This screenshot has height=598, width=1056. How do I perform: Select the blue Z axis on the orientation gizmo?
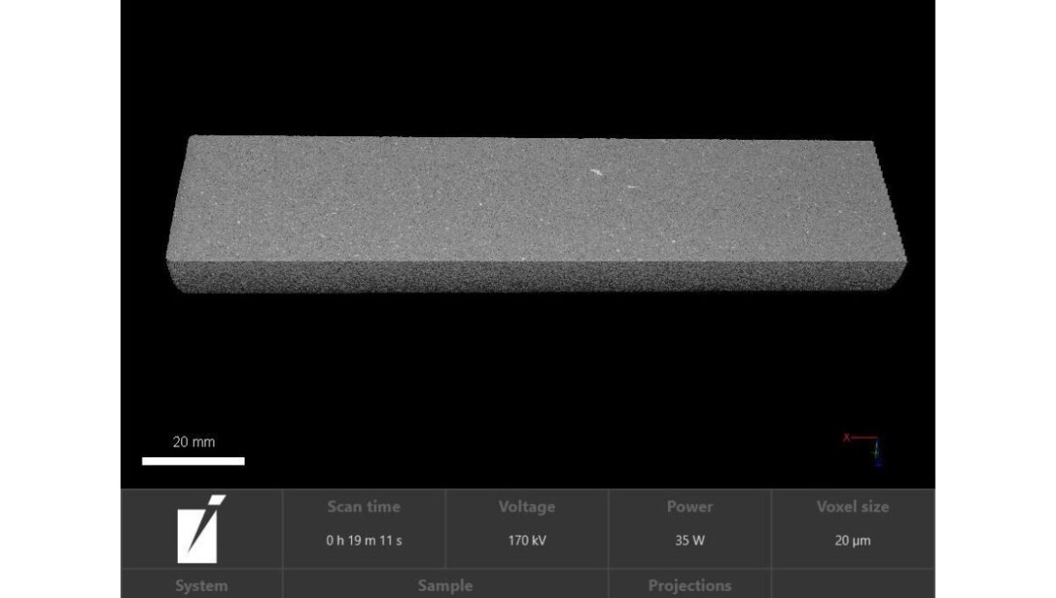[877, 464]
